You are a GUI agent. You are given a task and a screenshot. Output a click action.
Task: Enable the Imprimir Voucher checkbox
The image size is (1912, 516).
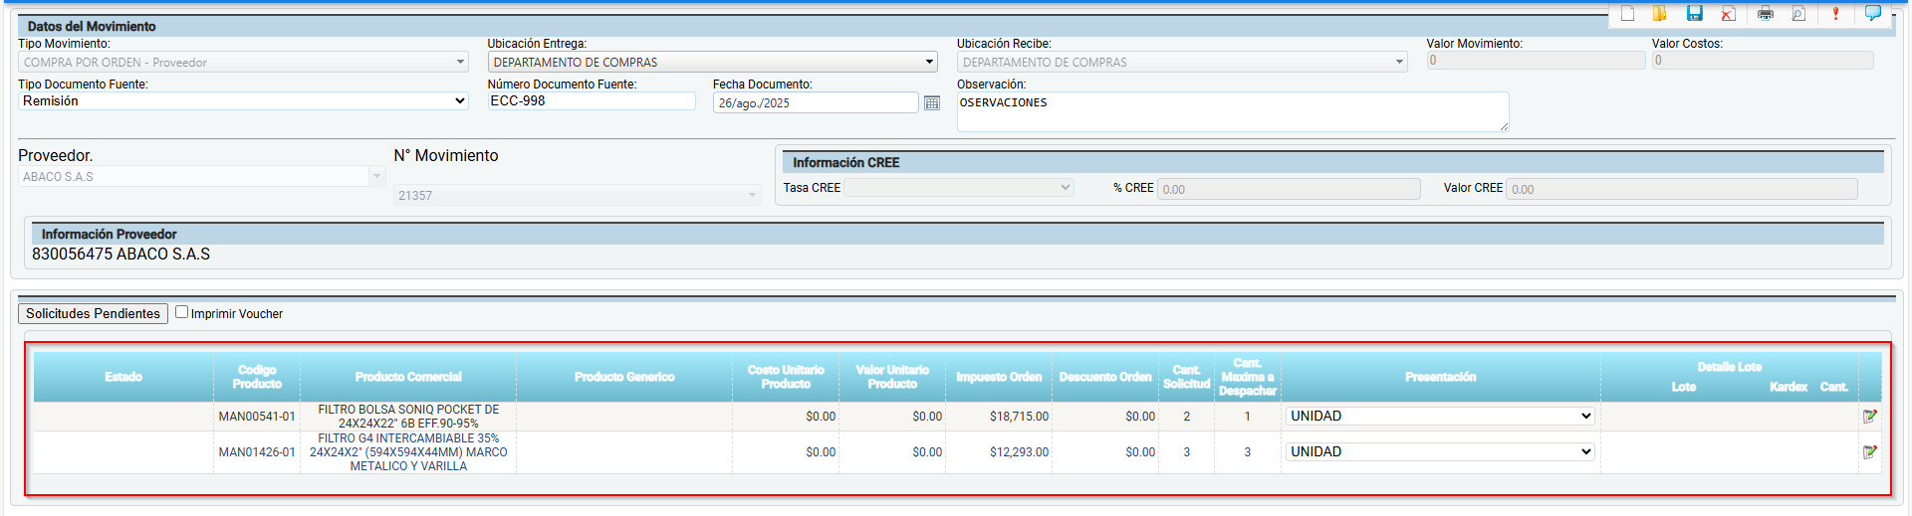coord(182,312)
